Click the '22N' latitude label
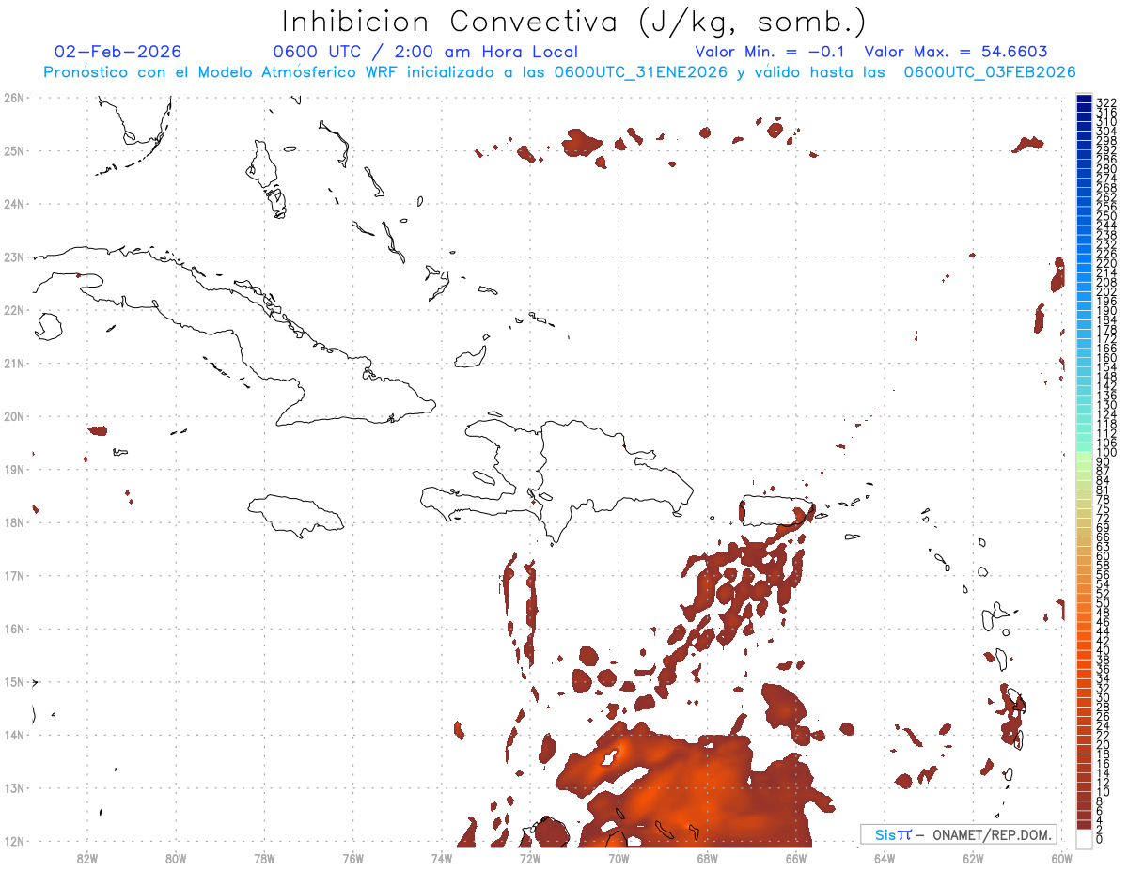The image size is (1128, 871). (x=14, y=310)
